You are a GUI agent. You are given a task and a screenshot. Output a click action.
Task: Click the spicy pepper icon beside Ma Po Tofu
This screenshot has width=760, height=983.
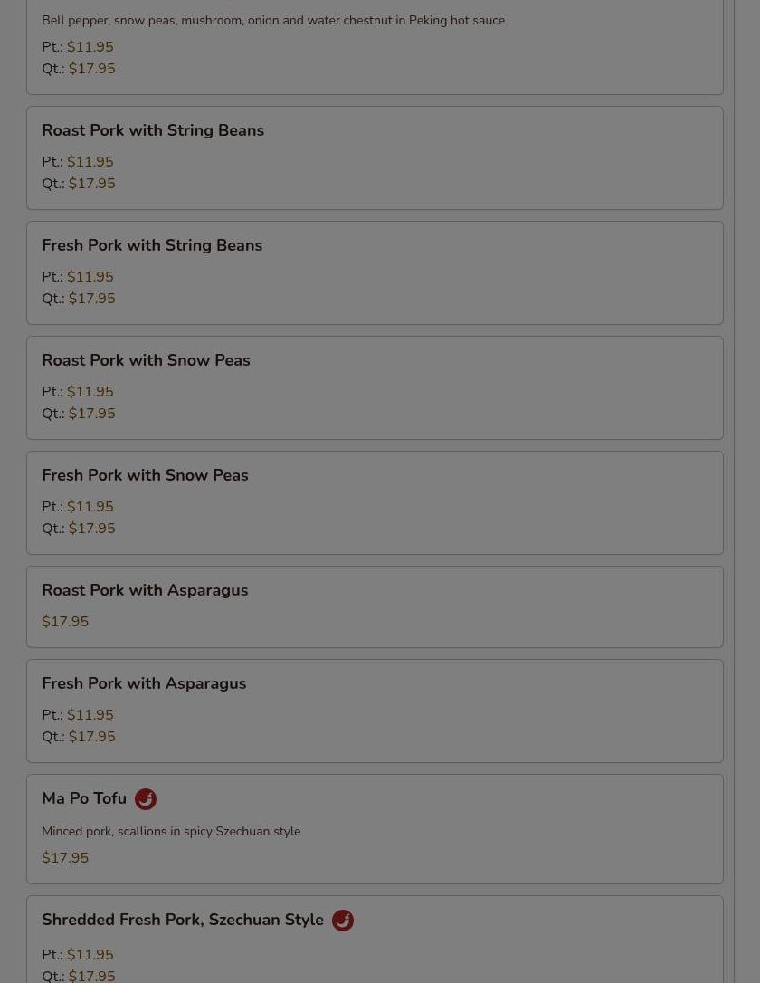[146, 799]
